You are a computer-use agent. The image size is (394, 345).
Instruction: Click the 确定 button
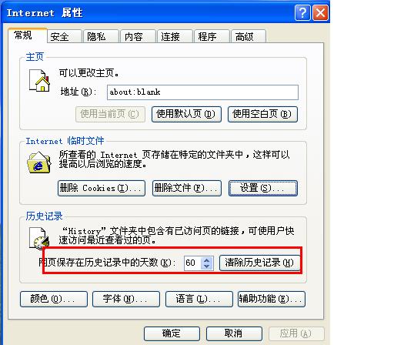click(x=172, y=333)
